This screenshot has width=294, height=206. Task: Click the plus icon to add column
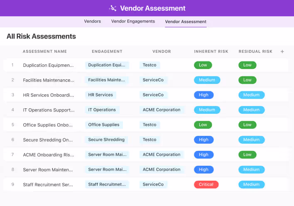tap(282, 51)
